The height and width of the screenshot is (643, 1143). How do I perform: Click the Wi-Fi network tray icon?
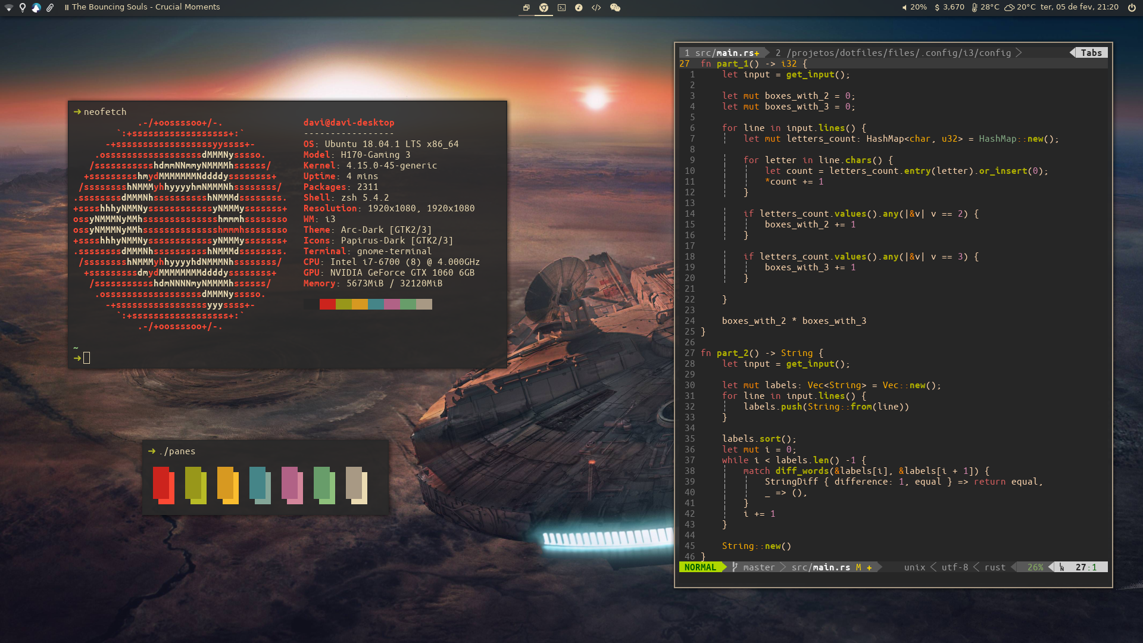click(x=9, y=7)
